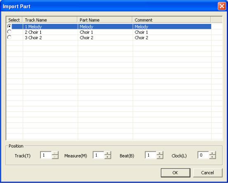Decrease the Beat(B) value with down arrow
Viewport: 228px width, 183px height.
click(x=160, y=157)
